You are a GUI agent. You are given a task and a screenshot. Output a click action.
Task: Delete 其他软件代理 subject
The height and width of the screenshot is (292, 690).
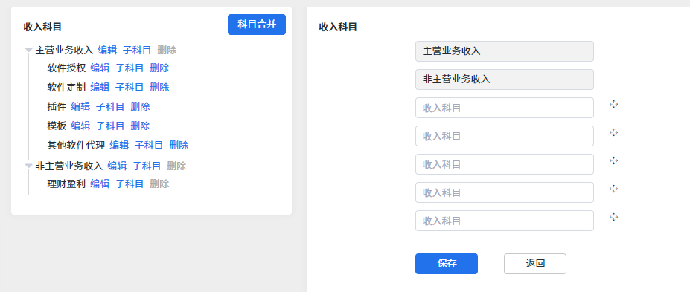179,146
